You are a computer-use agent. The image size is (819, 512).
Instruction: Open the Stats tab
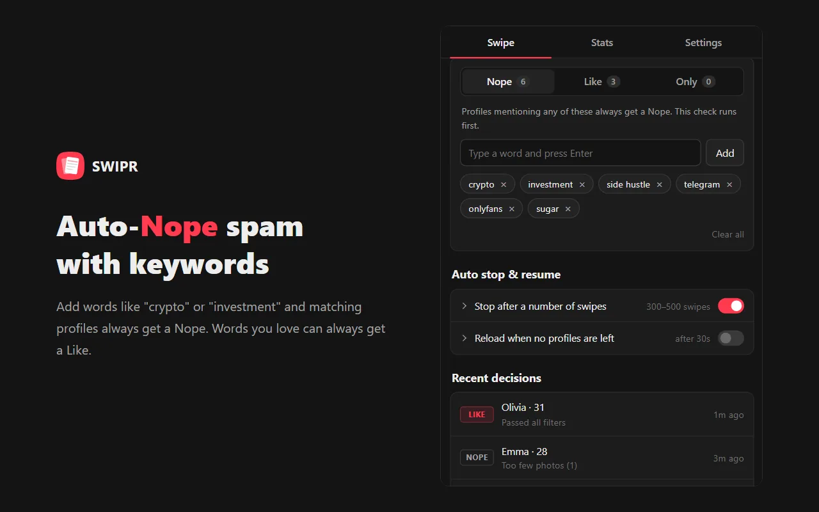click(602, 43)
